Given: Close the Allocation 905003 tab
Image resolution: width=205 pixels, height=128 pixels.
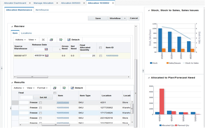Looking at the screenshot, I should 84,3.
